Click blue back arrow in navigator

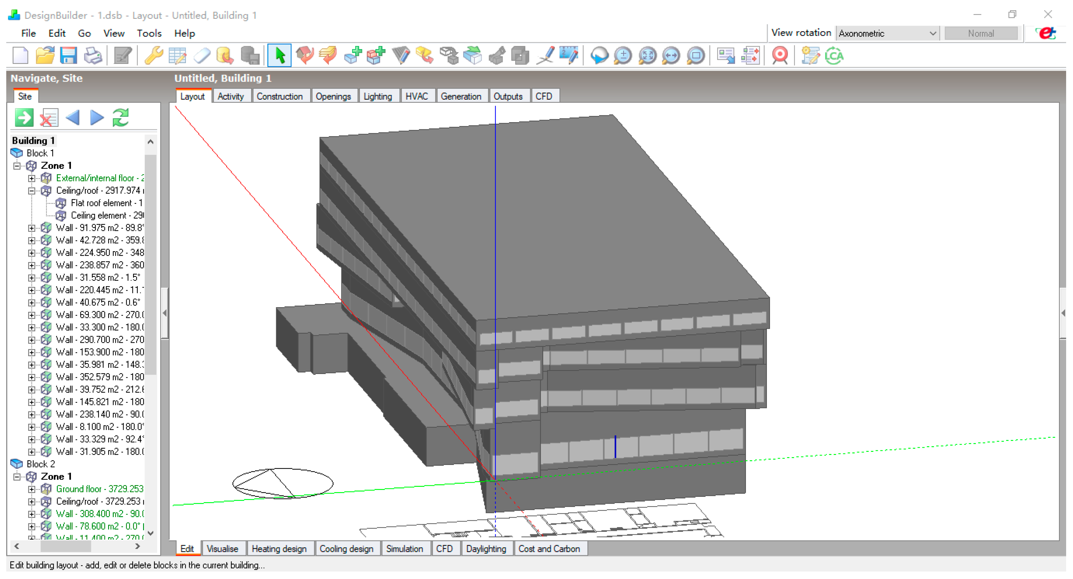[x=73, y=118]
